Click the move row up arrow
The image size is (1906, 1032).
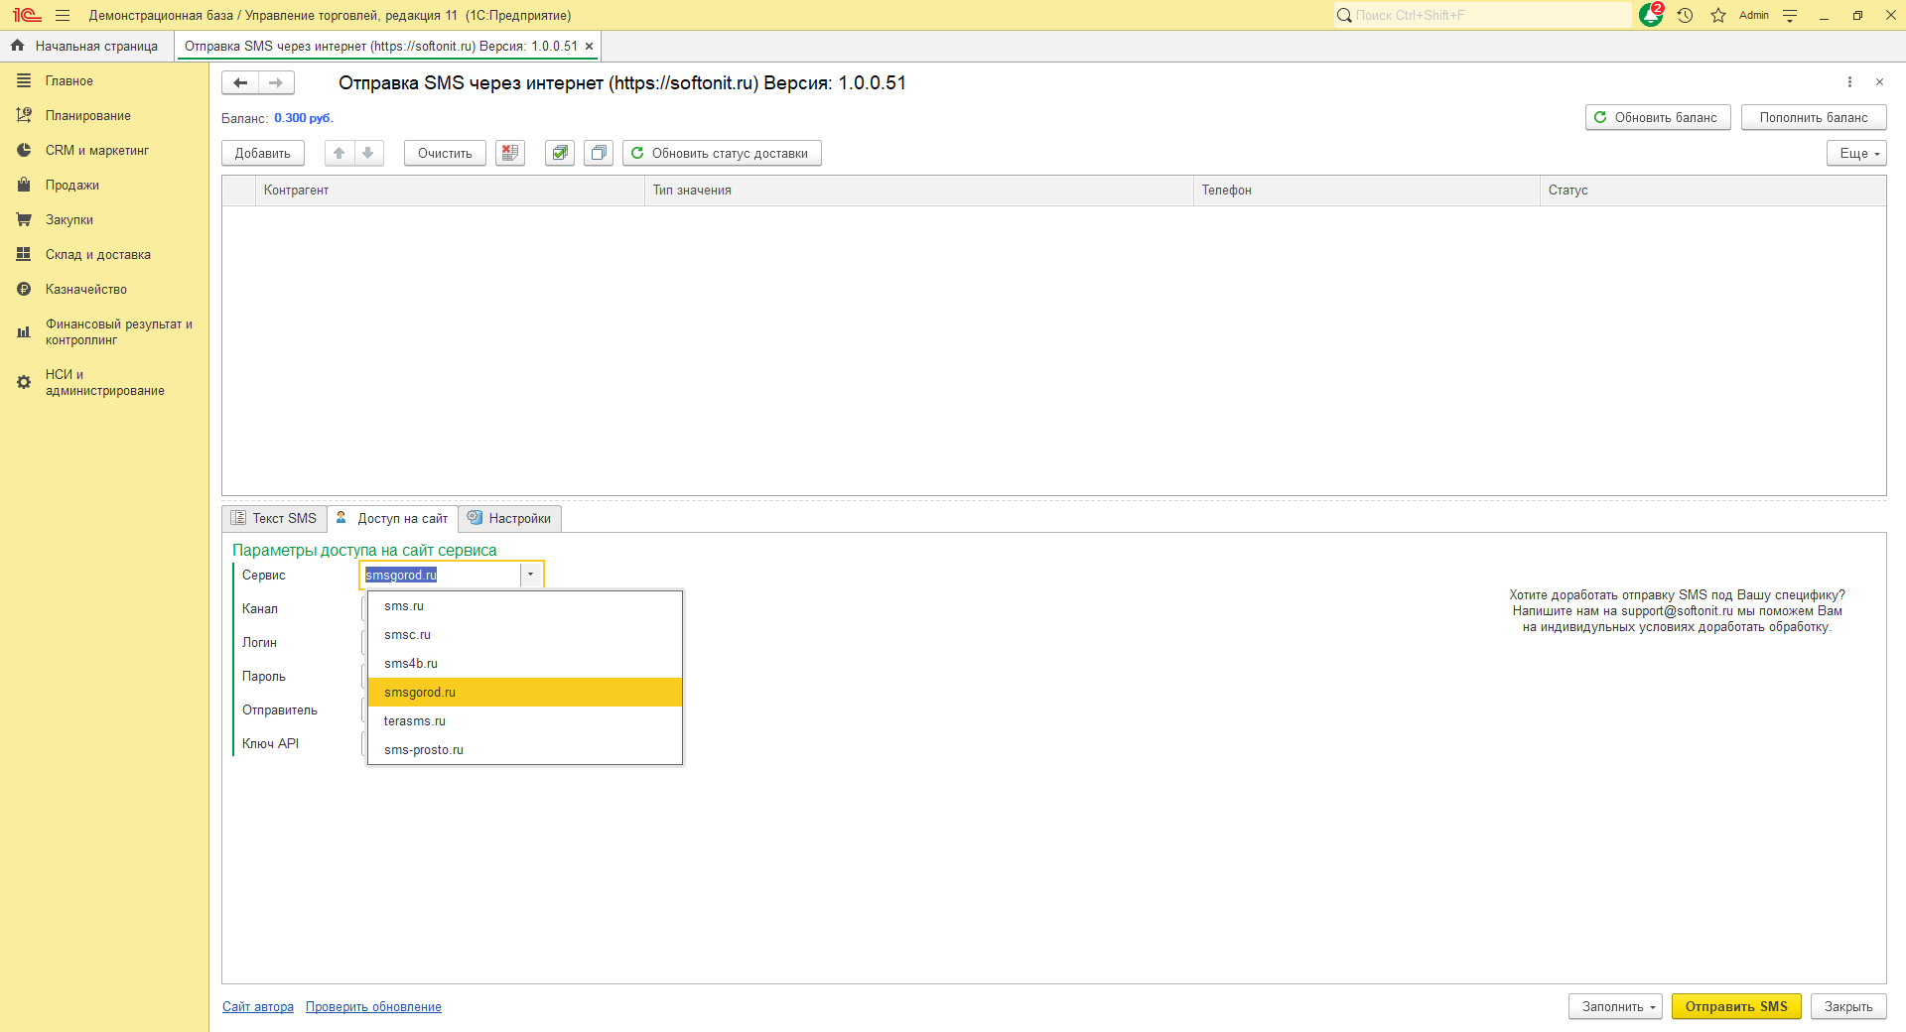coord(340,153)
